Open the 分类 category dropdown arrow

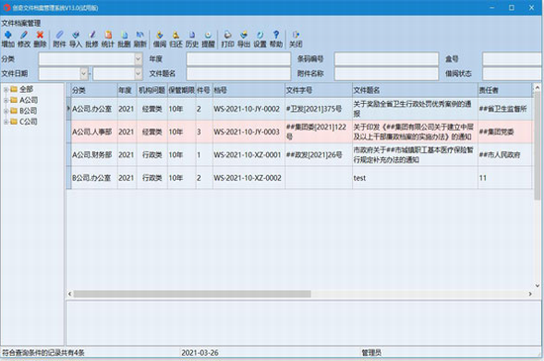tap(138, 59)
